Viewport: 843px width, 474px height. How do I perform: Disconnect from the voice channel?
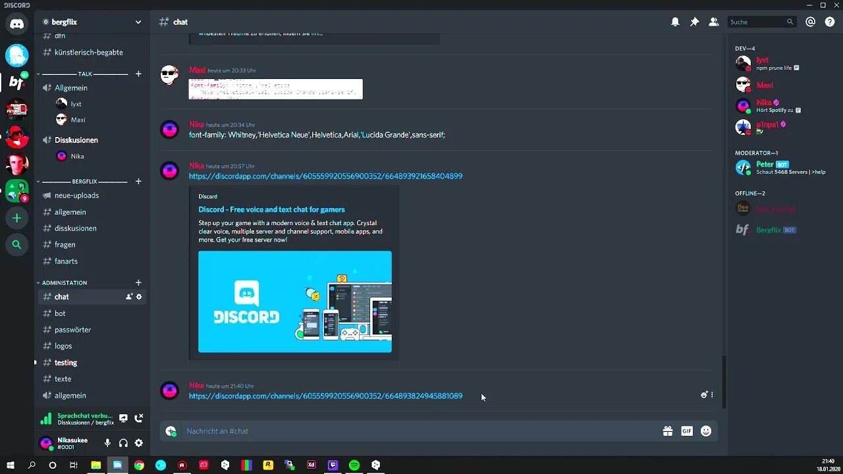tap(139, 418)
